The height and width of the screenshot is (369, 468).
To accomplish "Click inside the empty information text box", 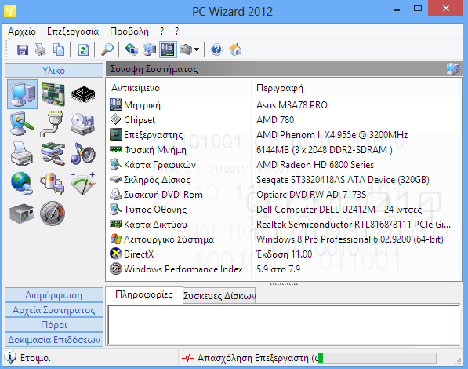I will pos(284,325).
